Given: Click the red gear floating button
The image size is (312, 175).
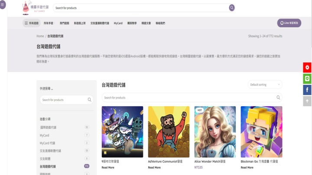Looking at the screenshot, I should (x=307, y=67).
